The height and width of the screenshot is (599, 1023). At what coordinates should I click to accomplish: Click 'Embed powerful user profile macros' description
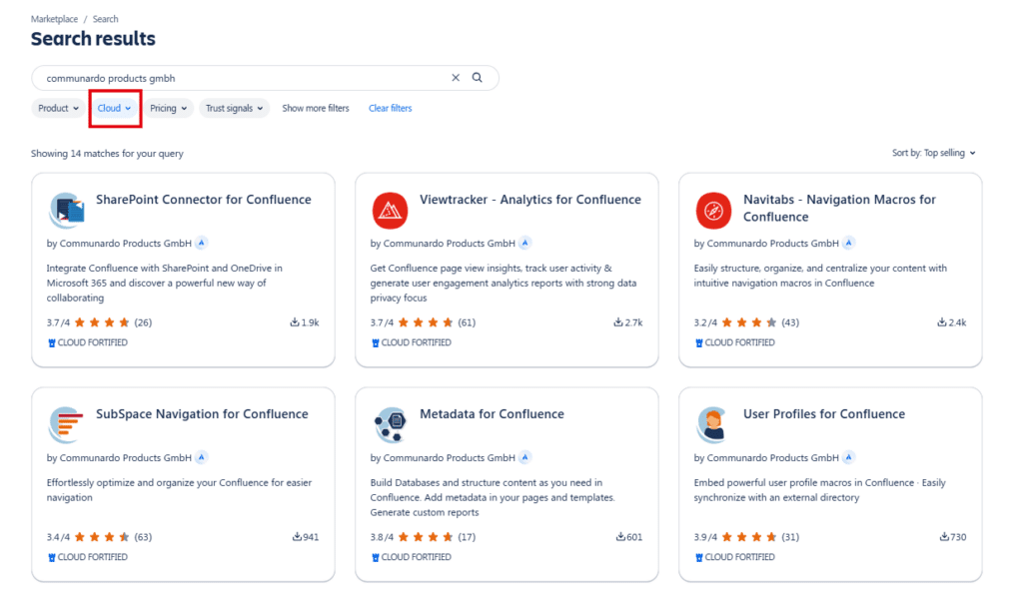click(x=819, y=490)
